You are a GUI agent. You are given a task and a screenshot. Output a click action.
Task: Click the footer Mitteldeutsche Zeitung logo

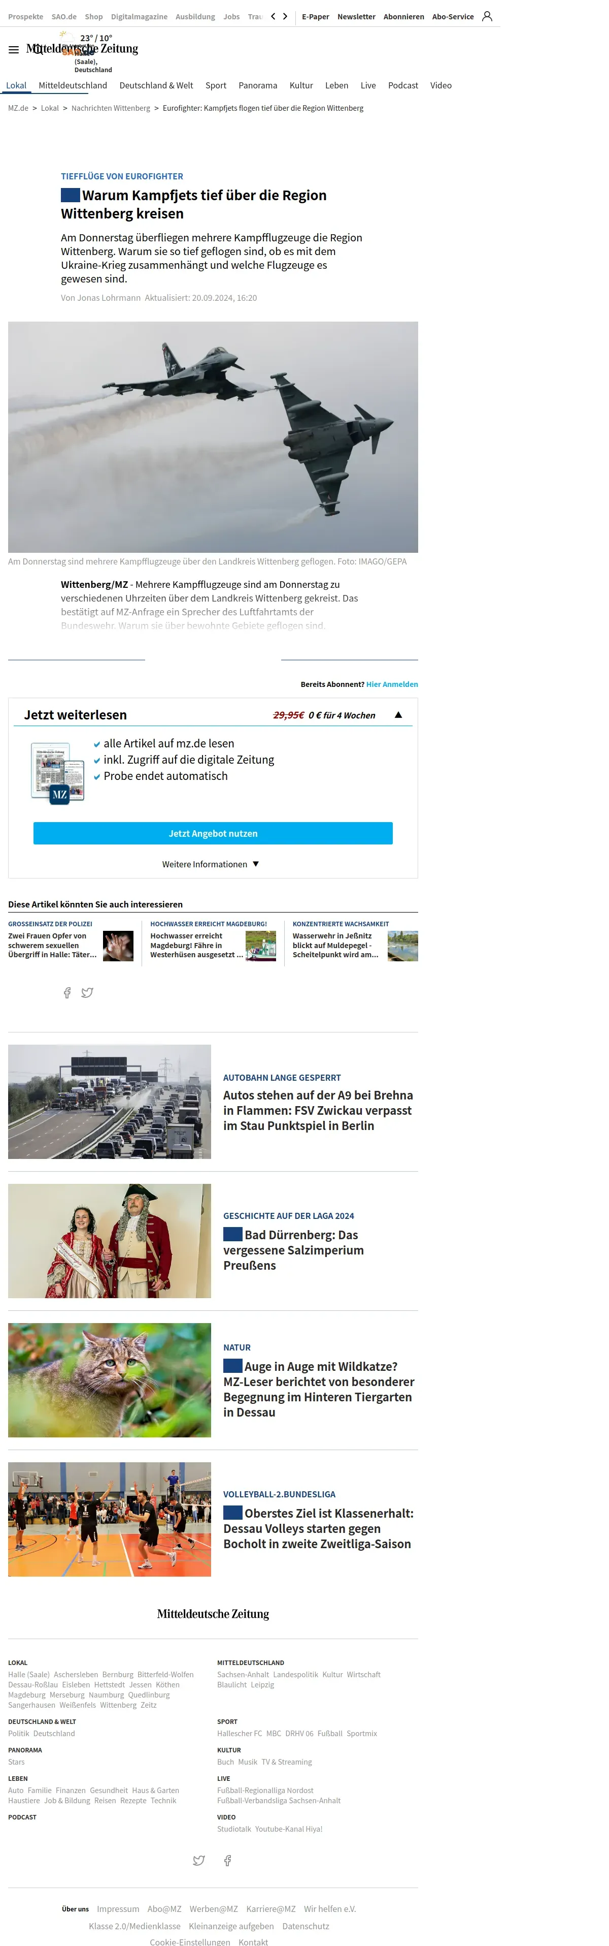pos(213,1614)
